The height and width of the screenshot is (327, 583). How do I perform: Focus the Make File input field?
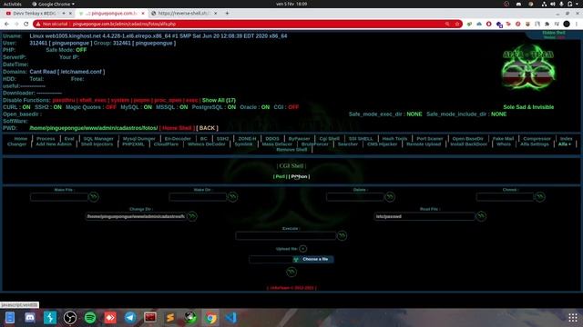pyautogui.click(x=59, y=197)
